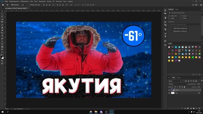Open the layer blend mode dropdown

178,84
